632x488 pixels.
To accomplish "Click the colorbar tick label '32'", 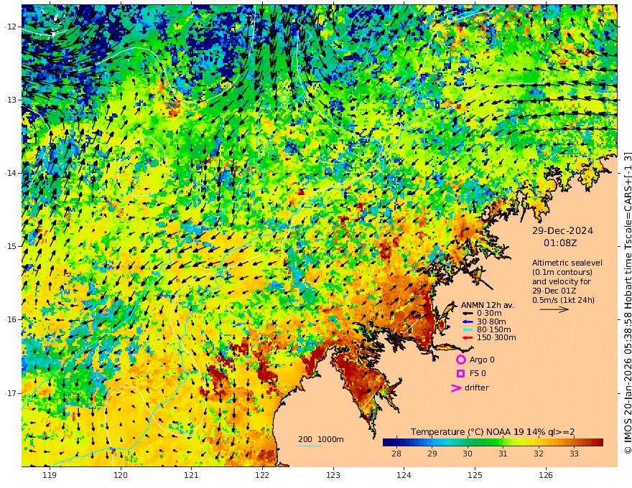I will (539, 454).
